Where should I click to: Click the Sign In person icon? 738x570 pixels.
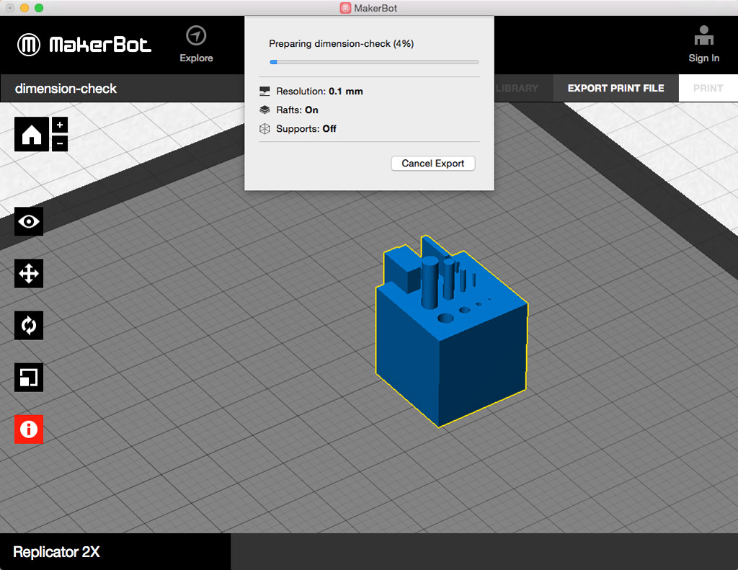click(704, 36)
